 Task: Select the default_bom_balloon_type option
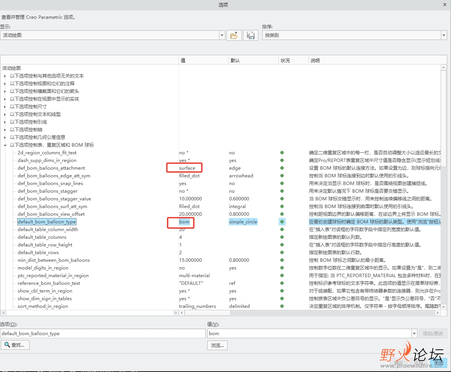coord(47,222)
